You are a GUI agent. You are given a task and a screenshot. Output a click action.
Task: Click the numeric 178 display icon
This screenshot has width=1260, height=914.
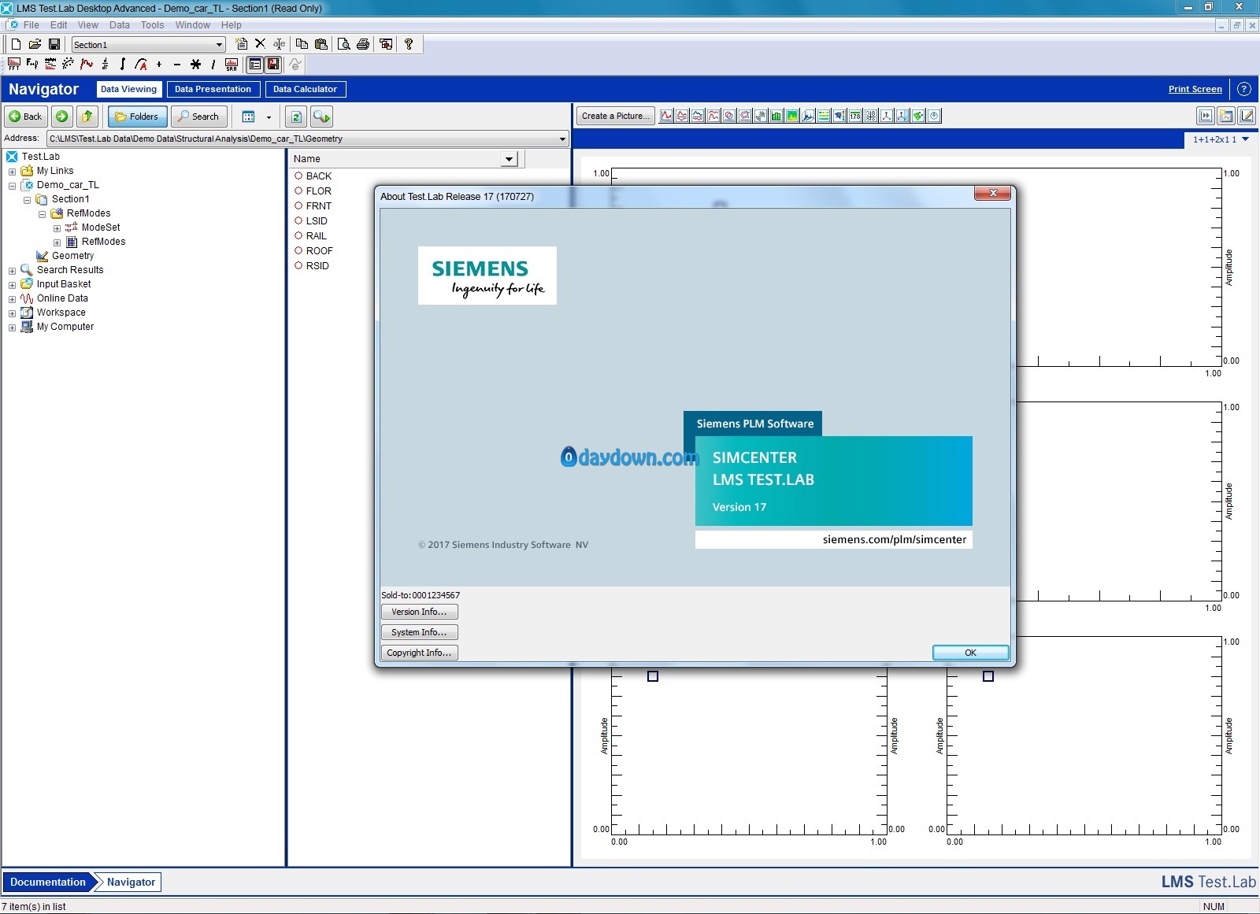coord(855,116)
